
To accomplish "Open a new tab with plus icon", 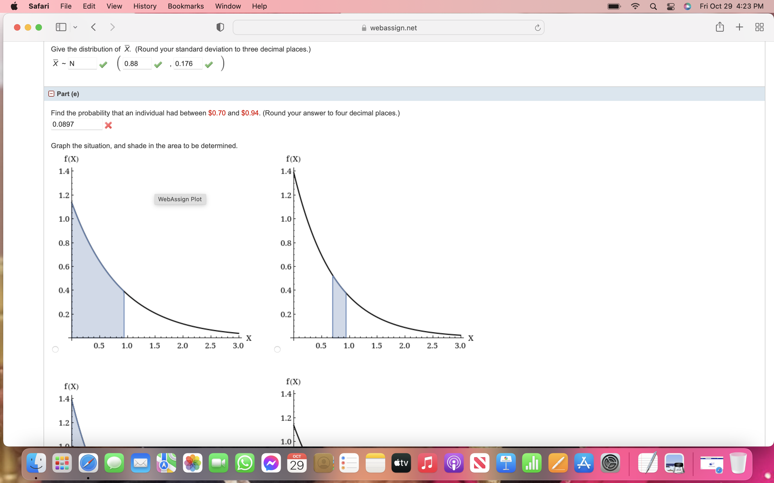I will (x=739, y=27).
